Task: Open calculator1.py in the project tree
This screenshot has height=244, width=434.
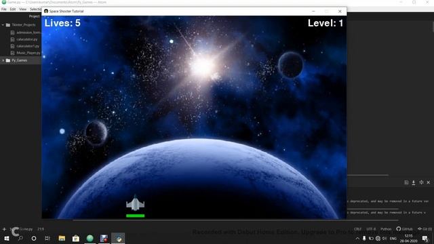Action: 25,46
